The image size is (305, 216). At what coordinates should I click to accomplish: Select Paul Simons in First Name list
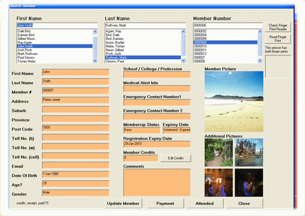click(x=55, y=57)
